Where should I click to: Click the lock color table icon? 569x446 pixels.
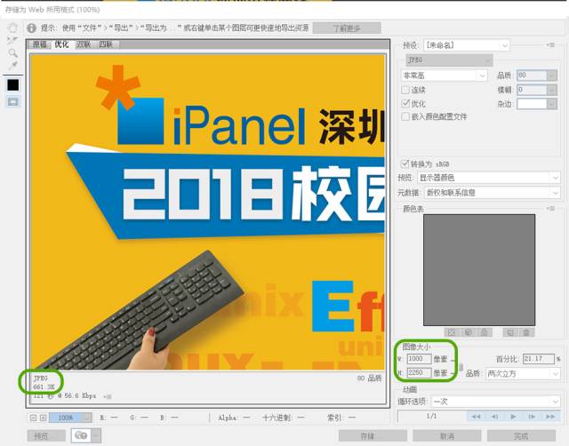click(x=485, y=332)
